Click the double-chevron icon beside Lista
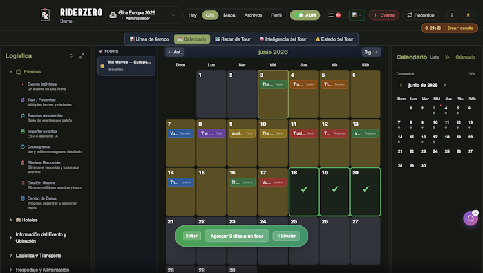 [447, 57]
